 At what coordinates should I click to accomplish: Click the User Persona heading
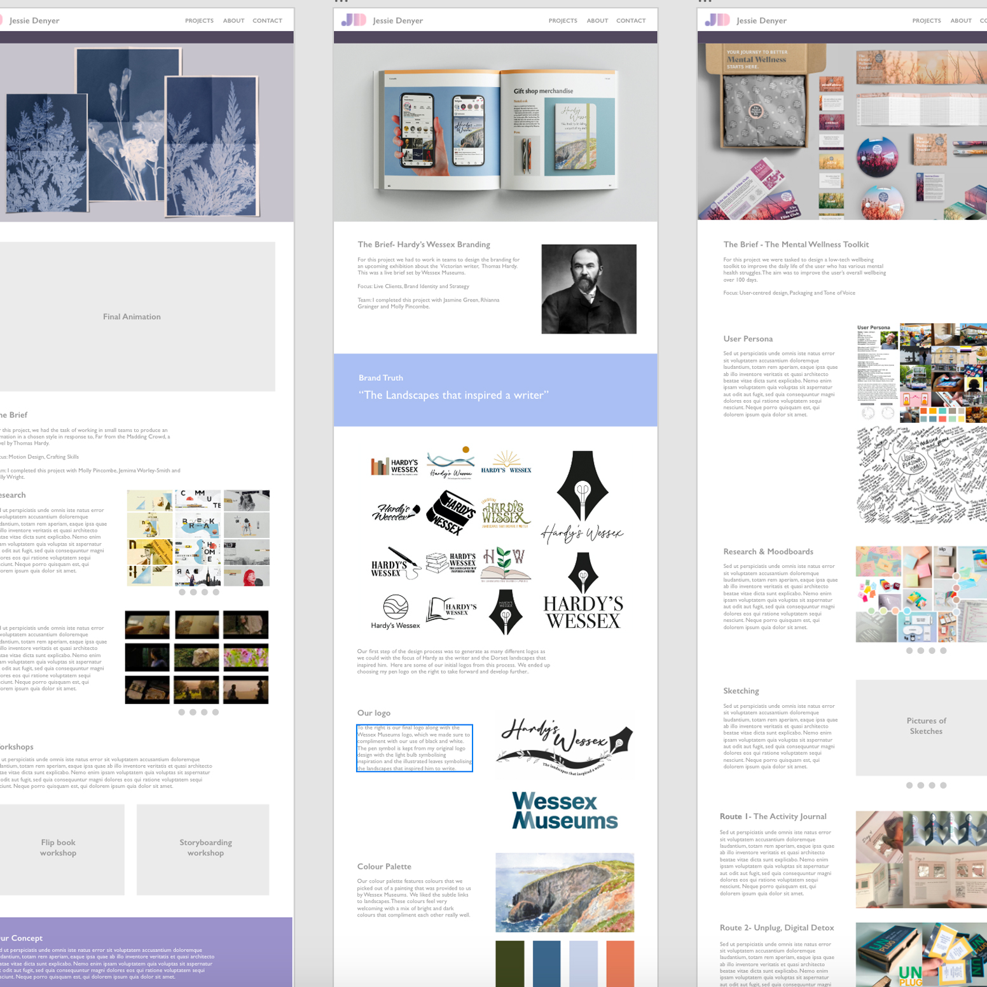[x=748, y=339]
